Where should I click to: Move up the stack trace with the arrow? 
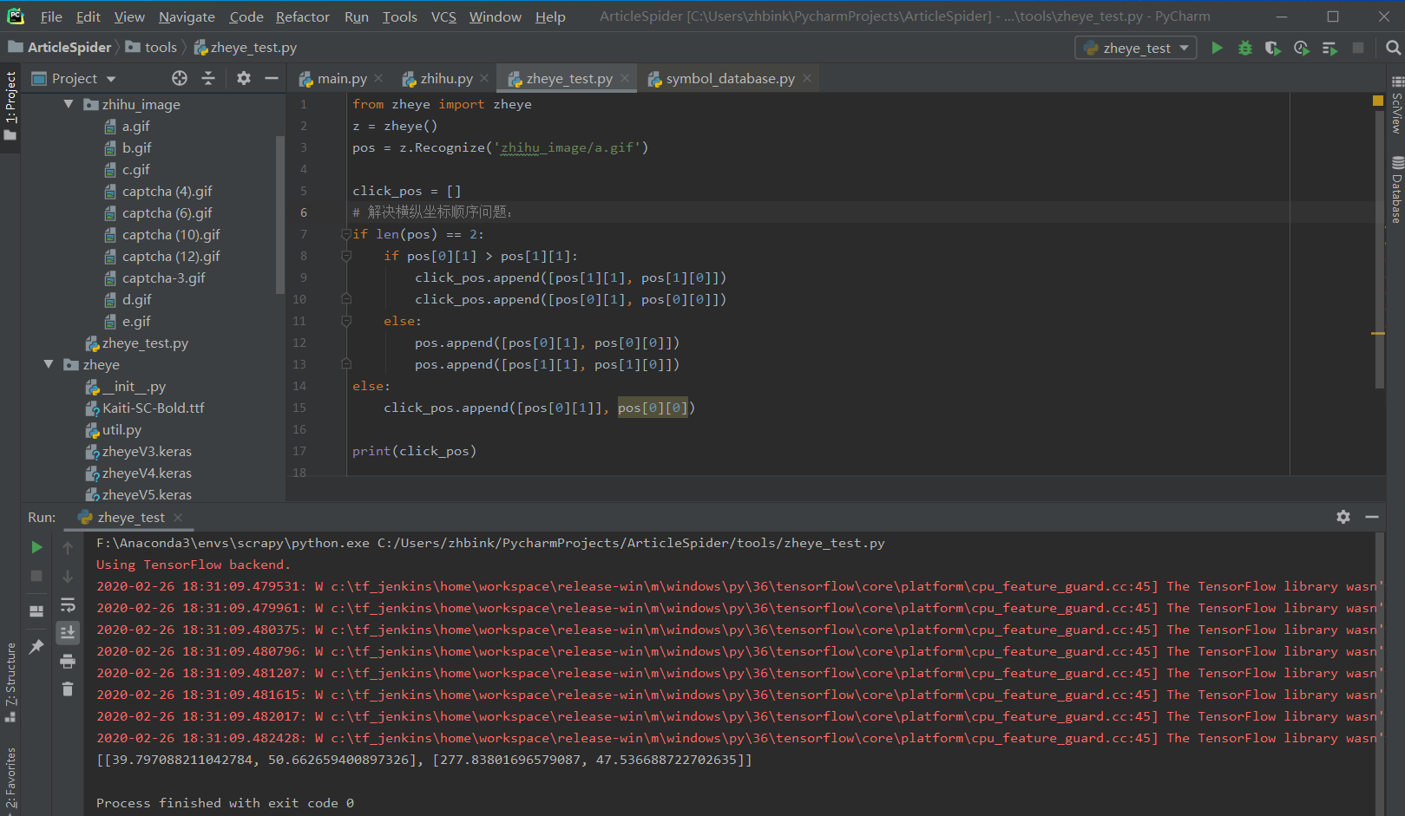68,547
